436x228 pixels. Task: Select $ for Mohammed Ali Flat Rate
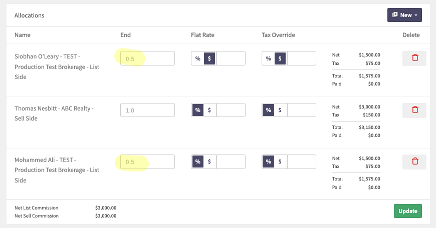pos(209,161)
